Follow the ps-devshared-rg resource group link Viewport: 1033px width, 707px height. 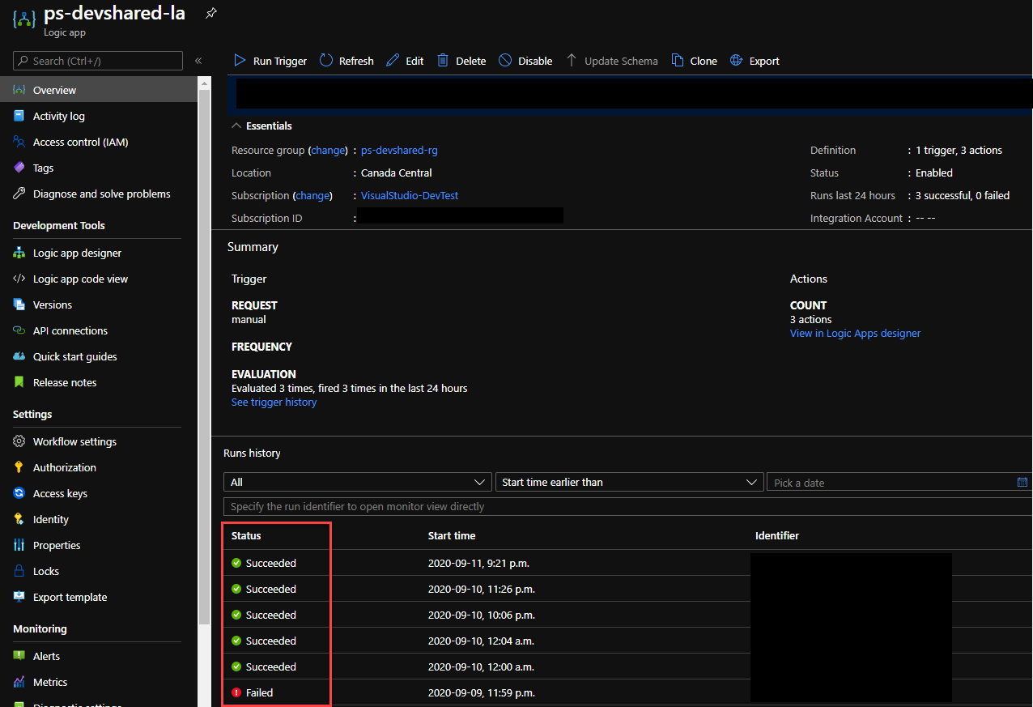[x=398, y=150]
